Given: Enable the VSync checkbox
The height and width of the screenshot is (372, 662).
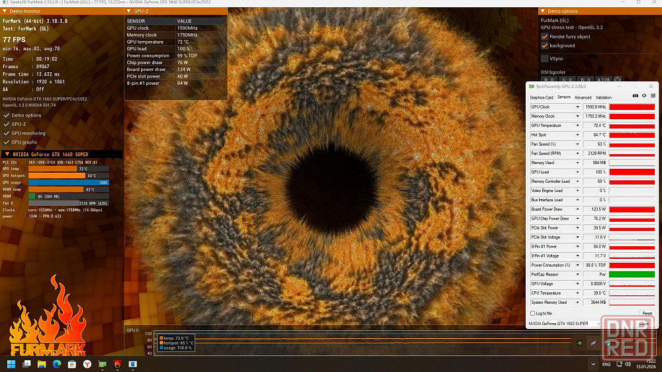Looking at the screenshot, I should click(x=545, y=59).
